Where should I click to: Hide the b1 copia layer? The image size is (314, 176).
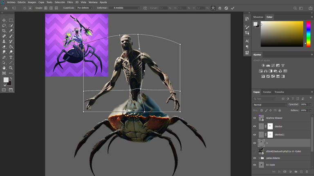tap(255, 165)
